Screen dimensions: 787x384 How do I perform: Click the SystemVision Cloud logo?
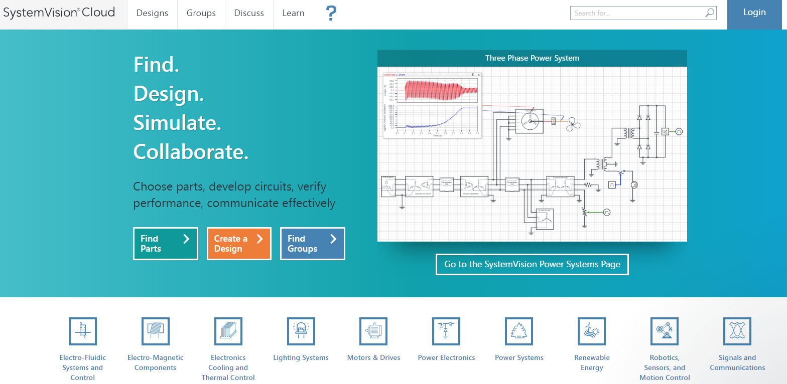pyautogui.click(x=59, y=13)
